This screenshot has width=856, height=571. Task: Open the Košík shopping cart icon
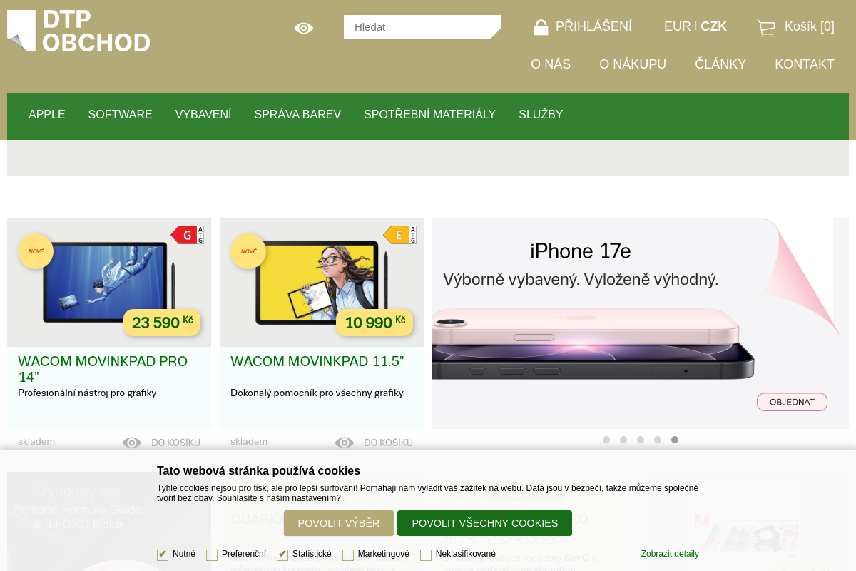(x=766, y=27)
